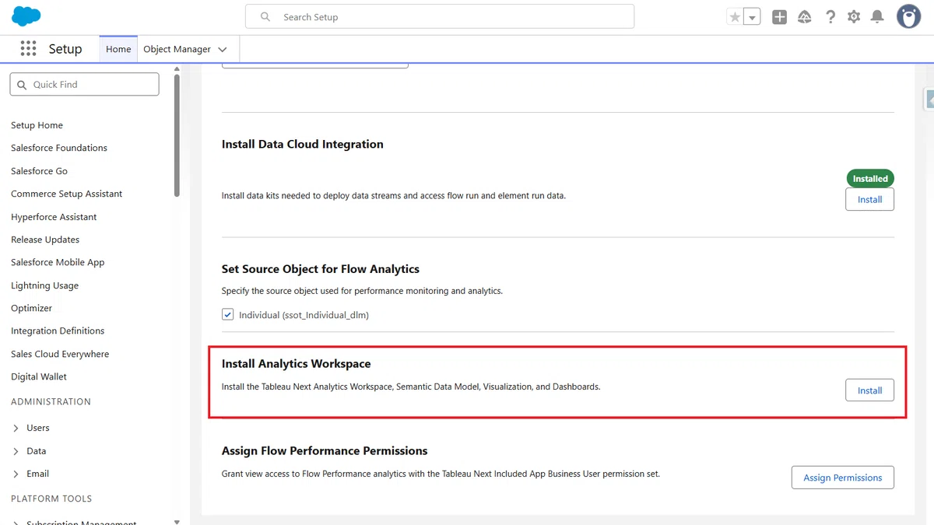Open Commerce Setup Assistant
The width and height of the screenshot is (934, 525).
point(67,194)
